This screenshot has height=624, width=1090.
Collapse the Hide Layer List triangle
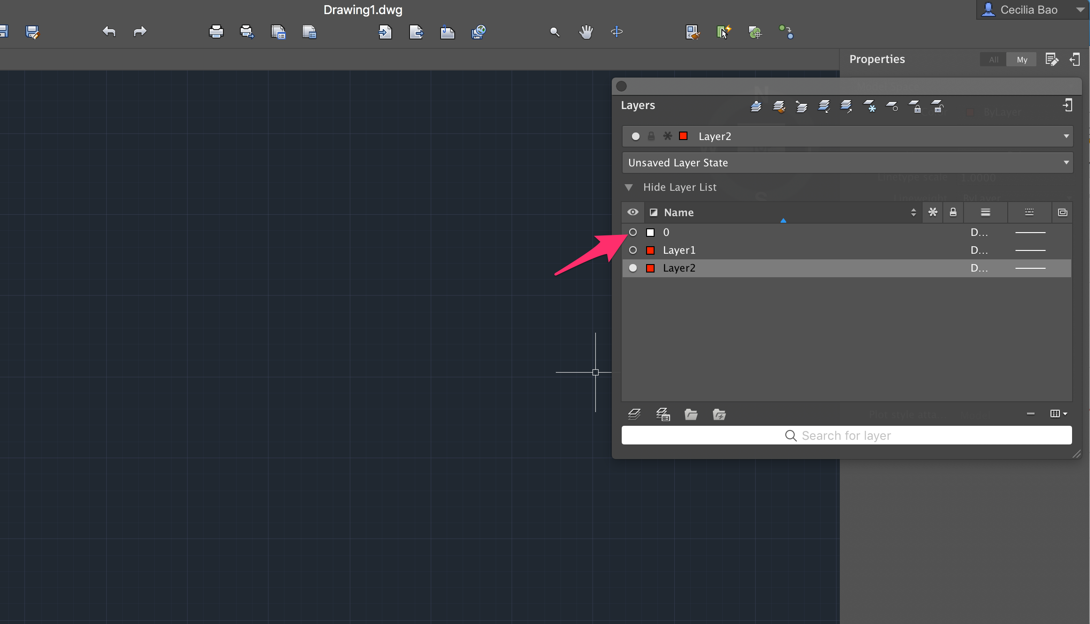pyautogui.click(x=629, y=187)
